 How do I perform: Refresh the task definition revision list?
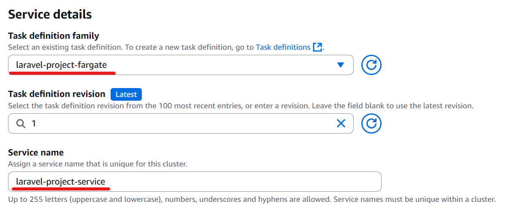371,123
